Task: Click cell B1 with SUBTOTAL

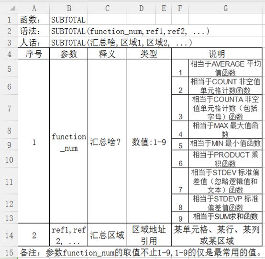Action: [68, 20]
